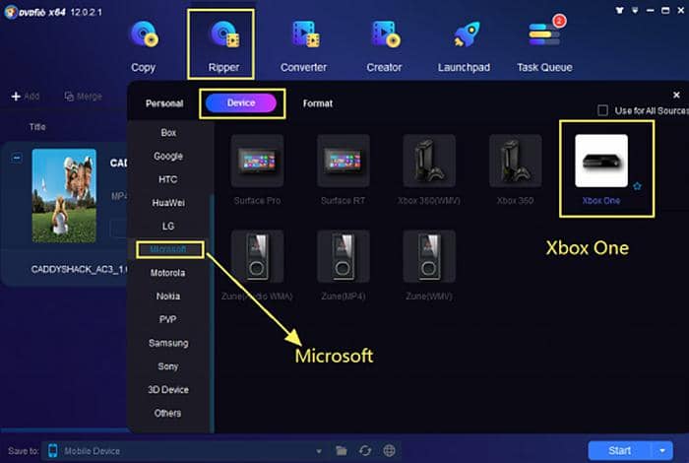Choose the Xbox 360(WMV) profile

click(x=429, y=170)
